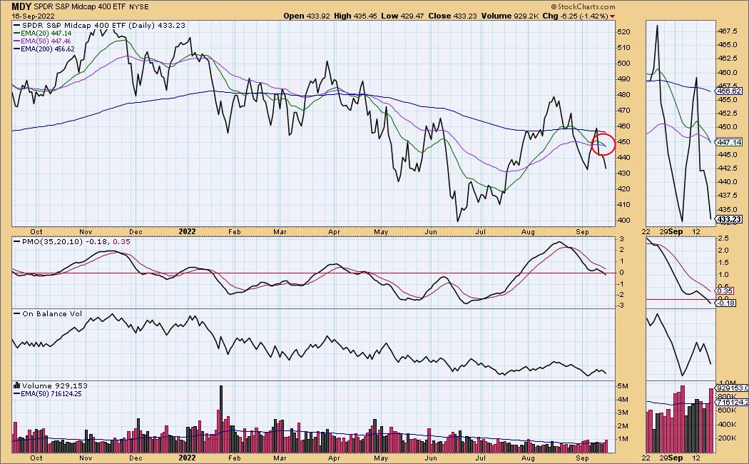Click the Open 433.92 value in header
Screen dimensions: 749x464
click(307, 16)
